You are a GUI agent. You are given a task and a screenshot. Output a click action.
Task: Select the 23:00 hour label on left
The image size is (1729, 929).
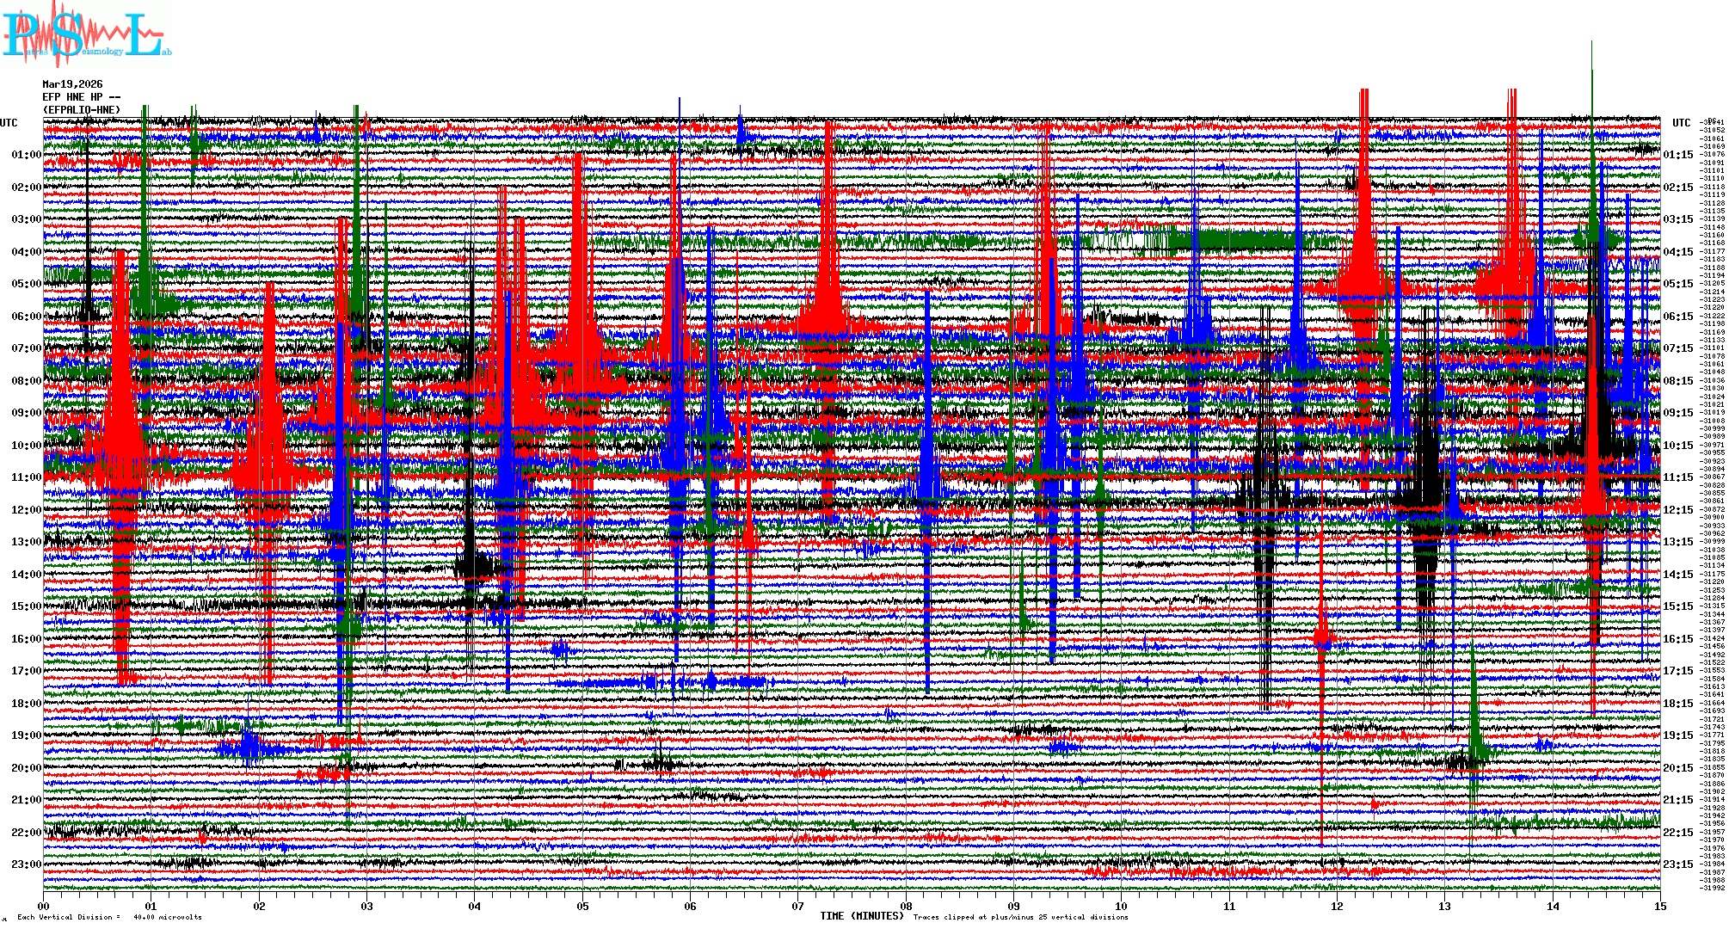[26, 864]
